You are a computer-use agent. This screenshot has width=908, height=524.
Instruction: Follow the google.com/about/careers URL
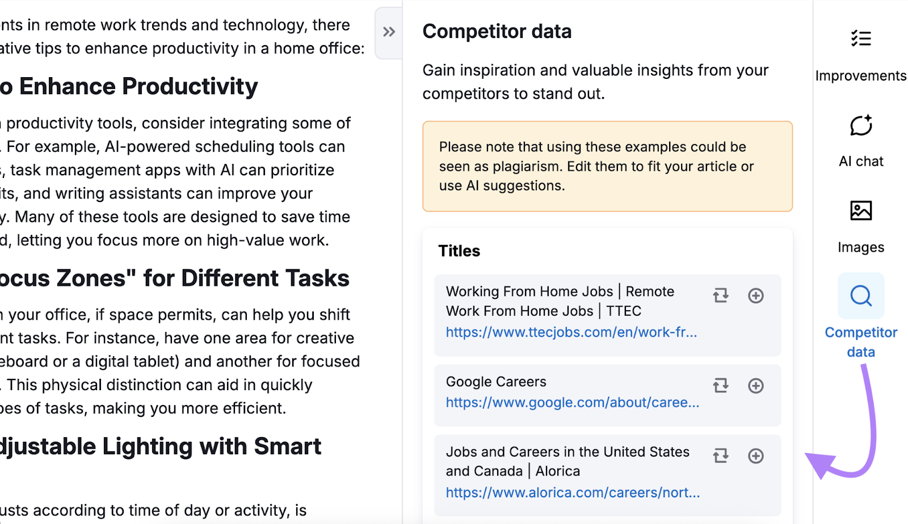(571, 403)
